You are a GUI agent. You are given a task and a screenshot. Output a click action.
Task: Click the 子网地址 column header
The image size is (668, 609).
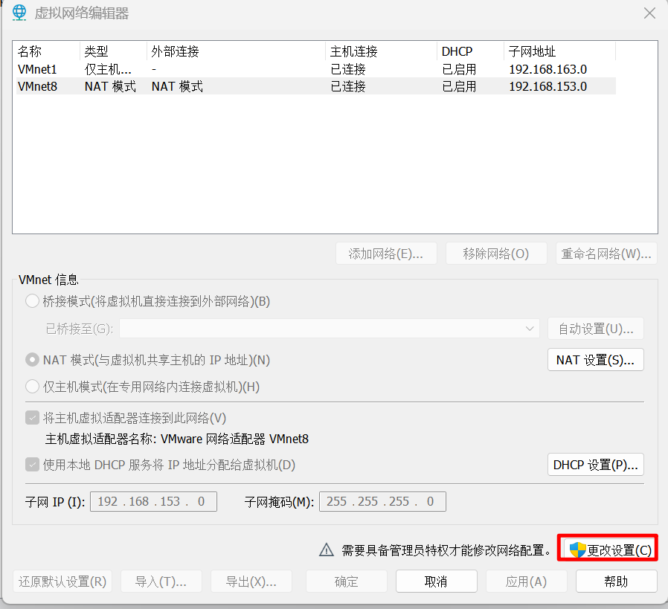click(x=560, y=51)
